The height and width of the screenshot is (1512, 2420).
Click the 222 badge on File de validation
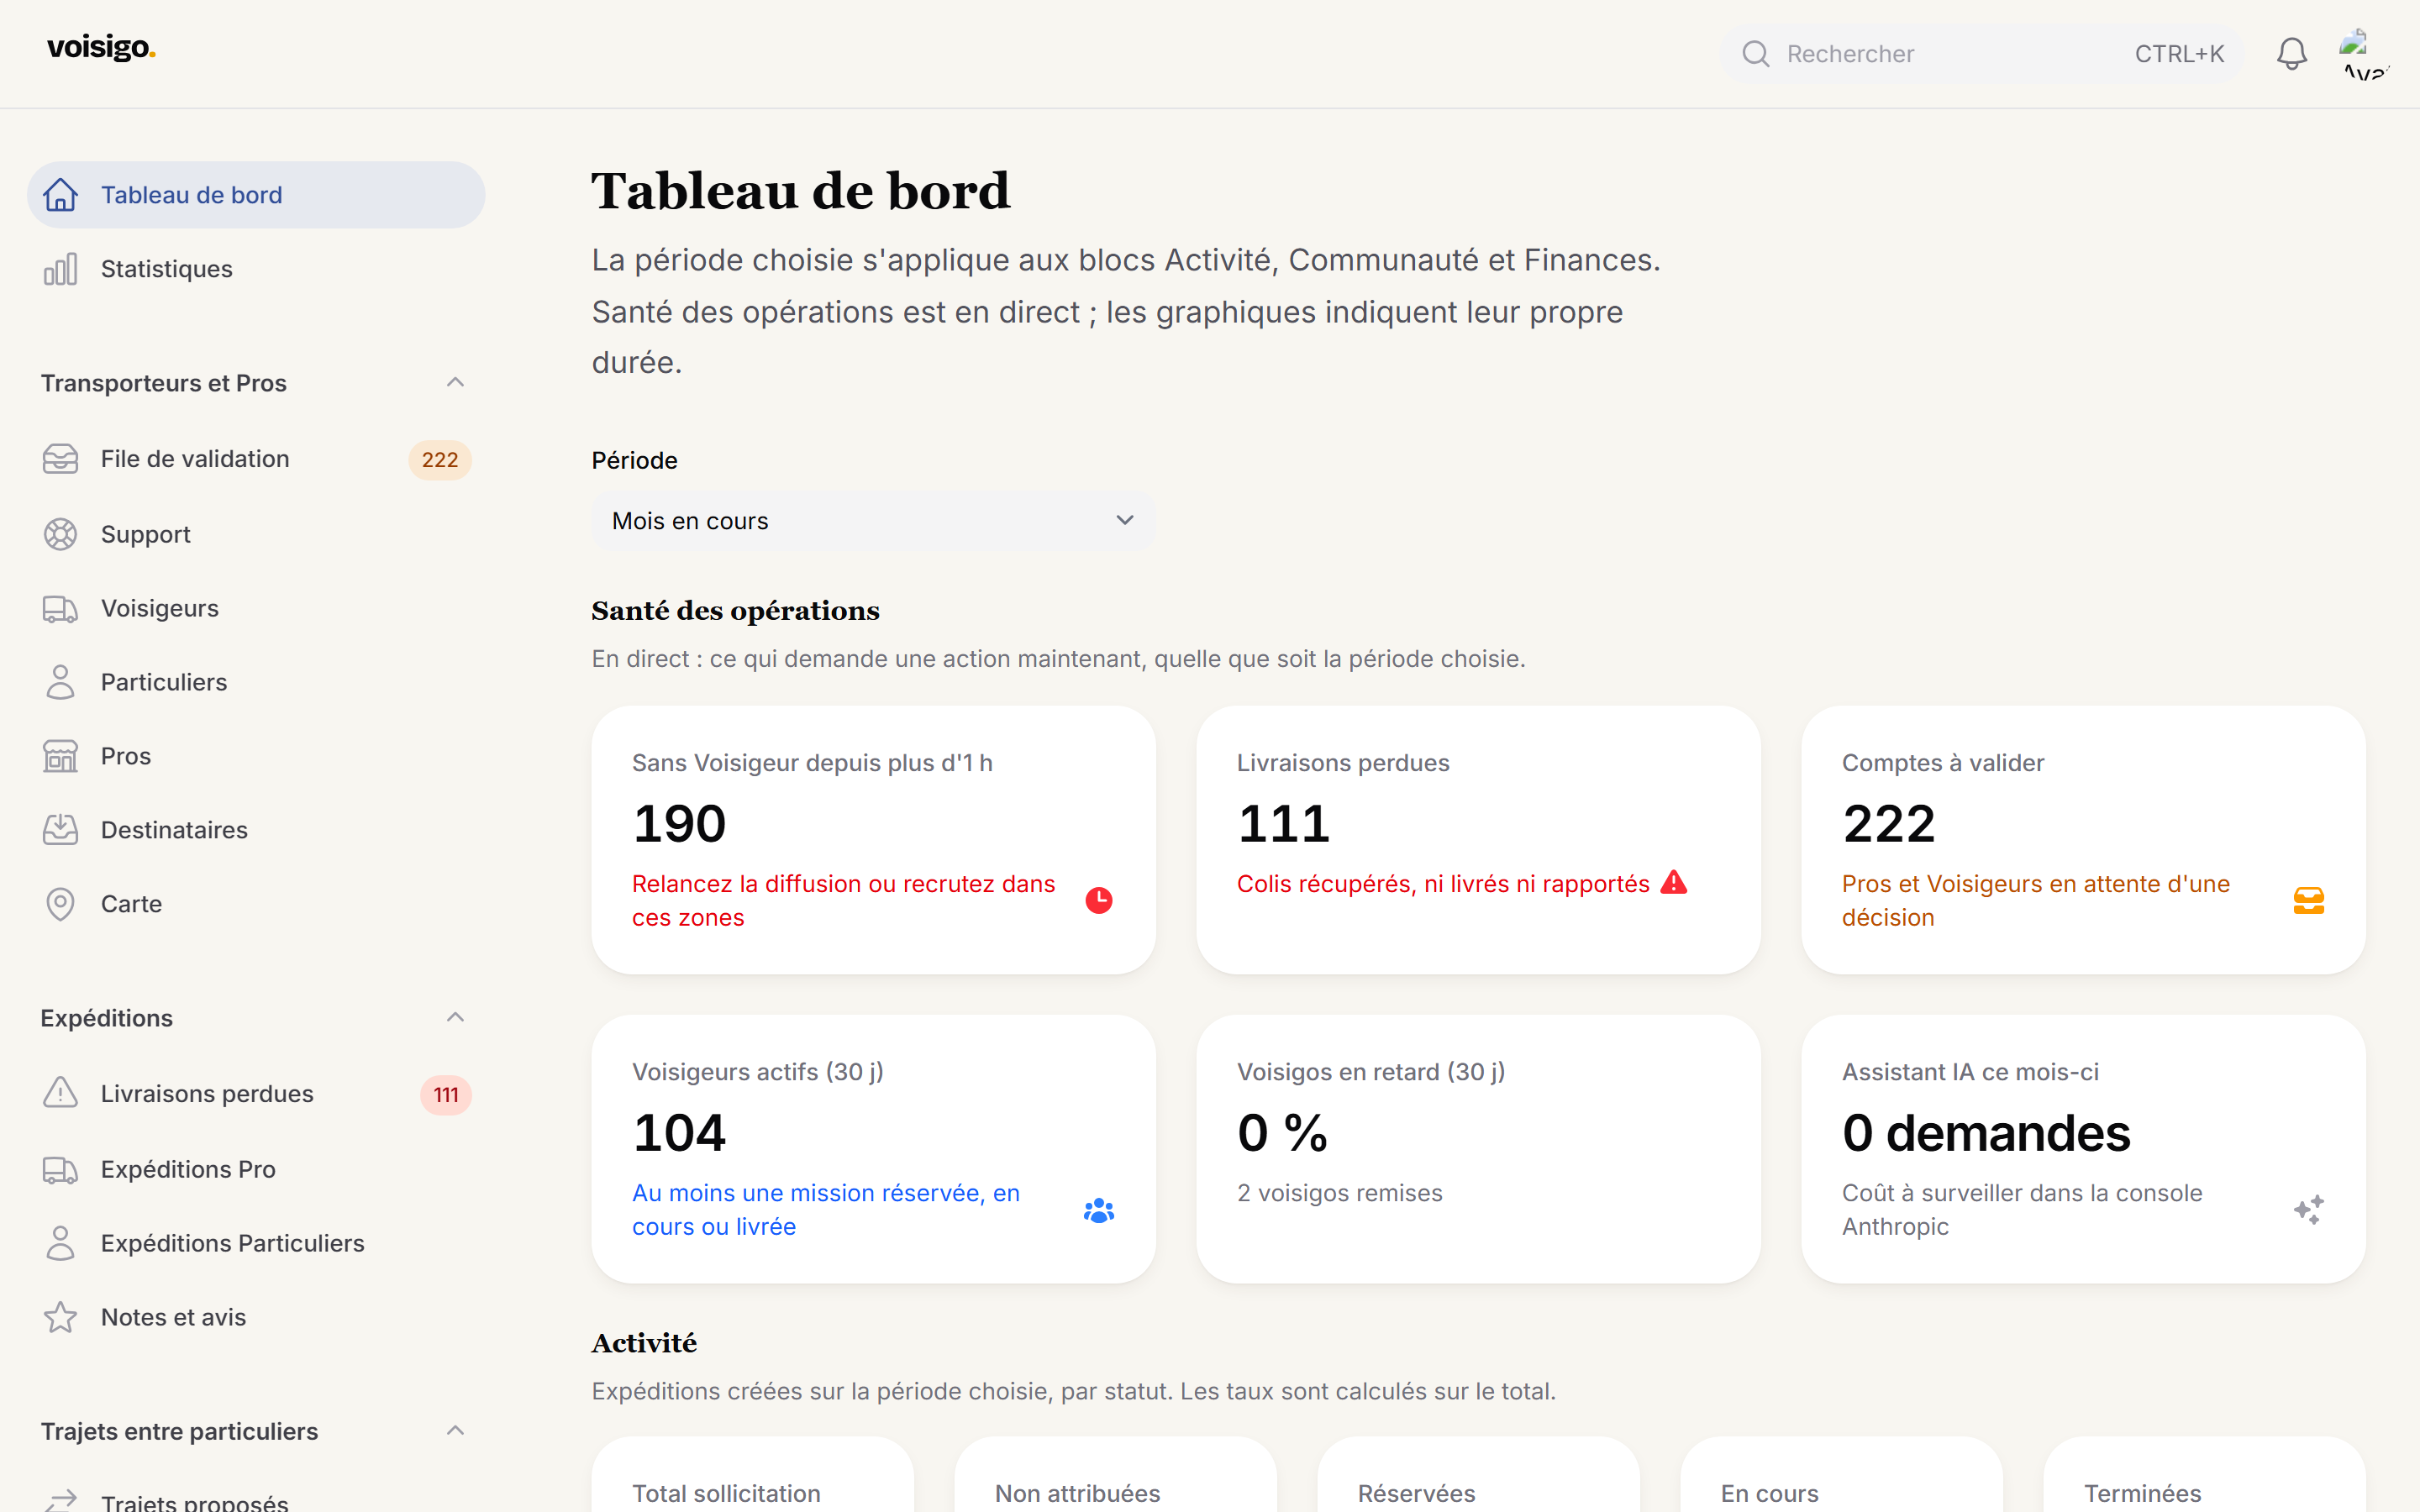click(440, 460)
